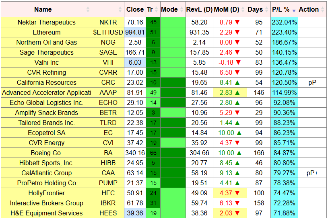Select the Echo Global Logistics Inc. name
Image resolution: width=328 pixels, height=219 pixels.
tap(46, 103)
